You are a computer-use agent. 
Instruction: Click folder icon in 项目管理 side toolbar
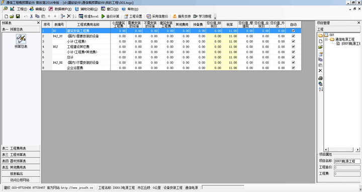tap(320, 36)
